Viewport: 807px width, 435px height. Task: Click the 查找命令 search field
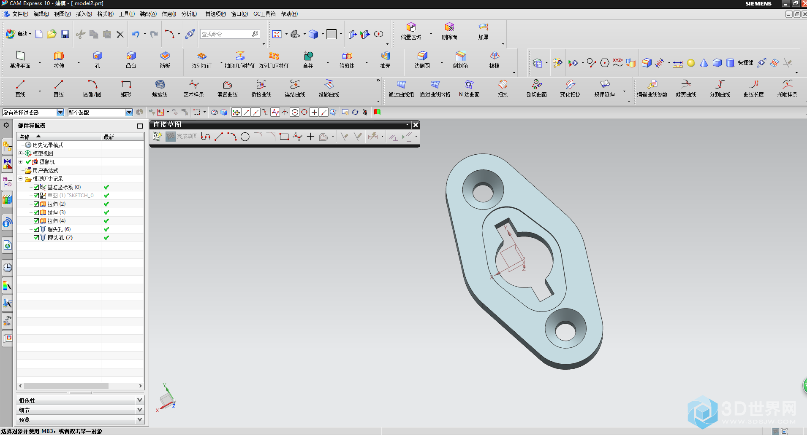pos(226,34)
